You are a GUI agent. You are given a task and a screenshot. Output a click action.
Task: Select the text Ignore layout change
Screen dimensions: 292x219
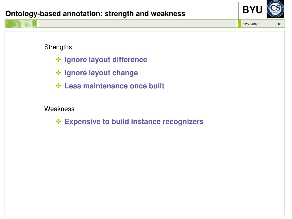(x=101, y=73)
